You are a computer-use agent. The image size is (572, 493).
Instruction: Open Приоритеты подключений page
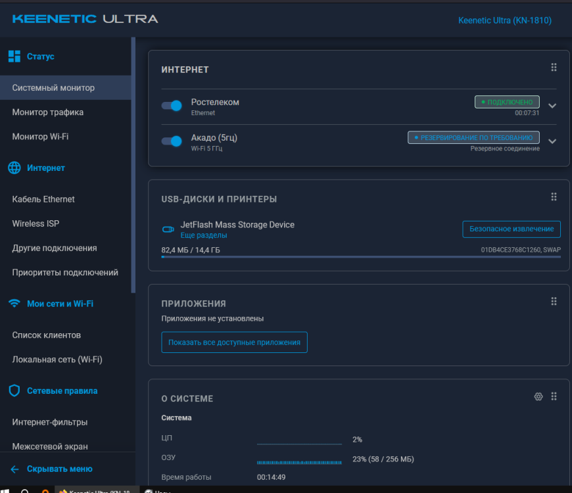66,272
